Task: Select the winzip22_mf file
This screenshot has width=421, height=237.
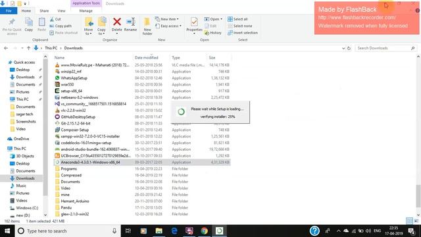Action: click(71, 72)
